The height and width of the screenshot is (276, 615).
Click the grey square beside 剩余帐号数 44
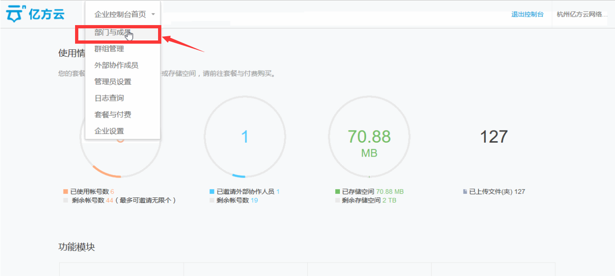(x=66, y=201)
